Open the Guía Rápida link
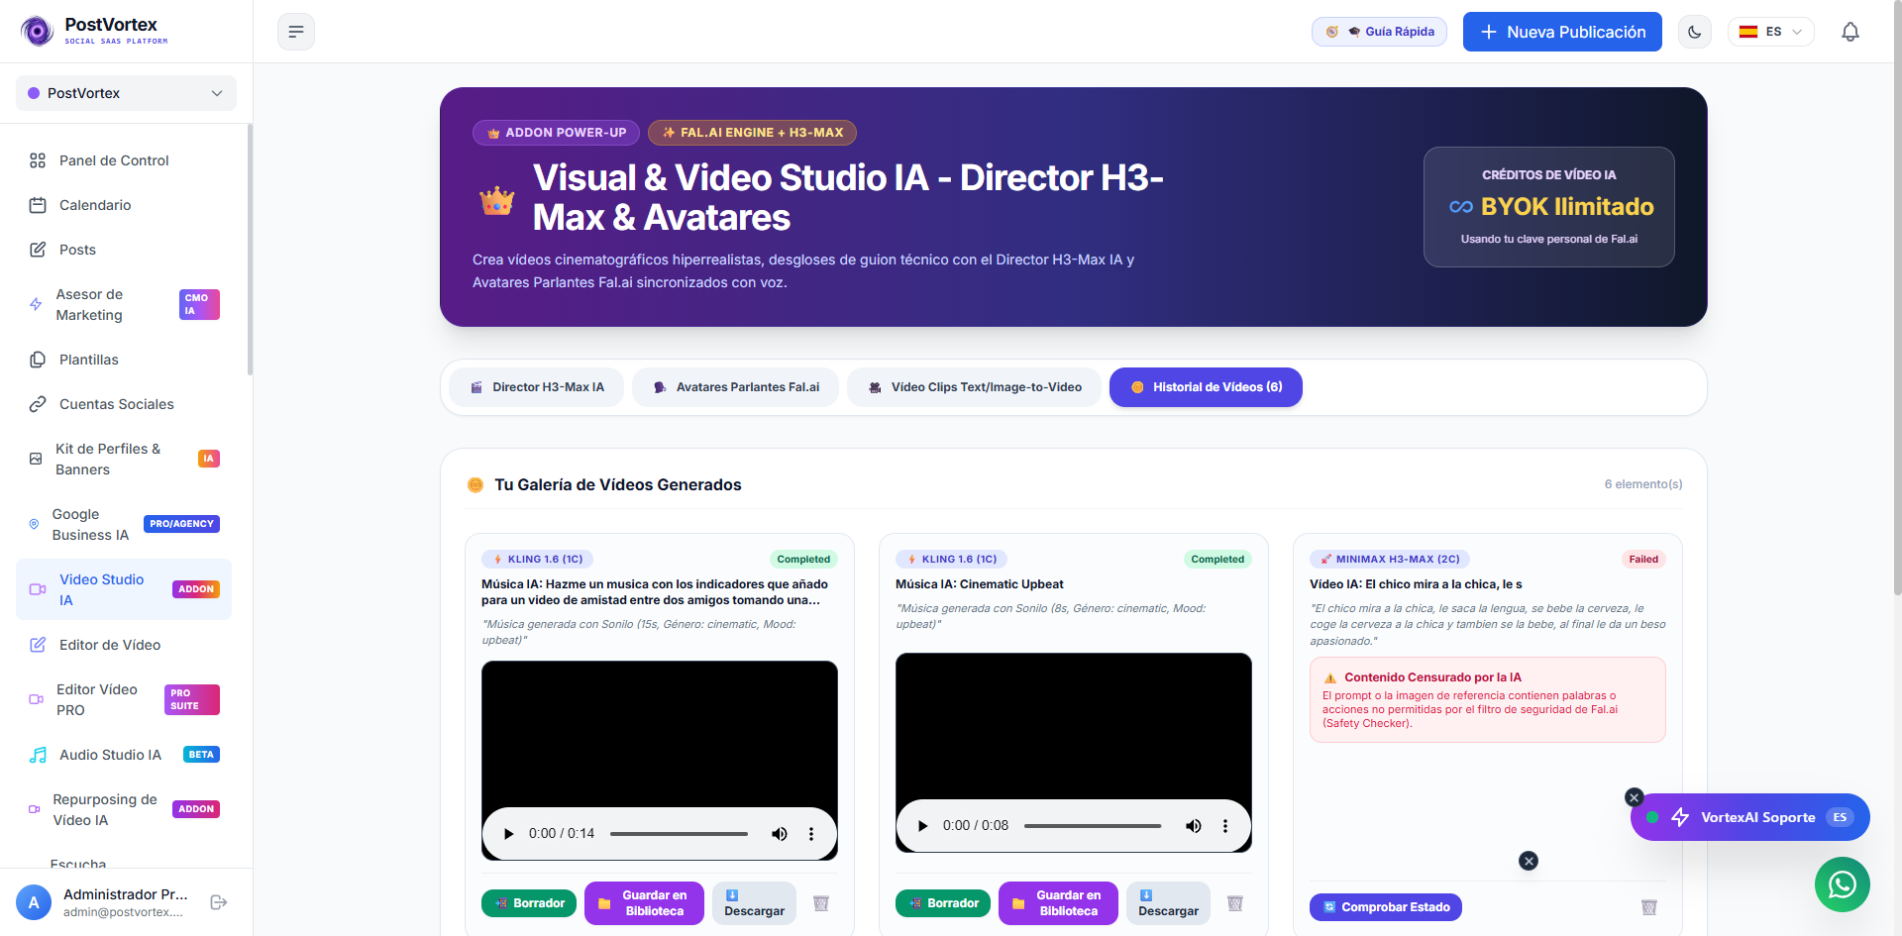Screen dimensions: 1902x936 coord(1379,32)
